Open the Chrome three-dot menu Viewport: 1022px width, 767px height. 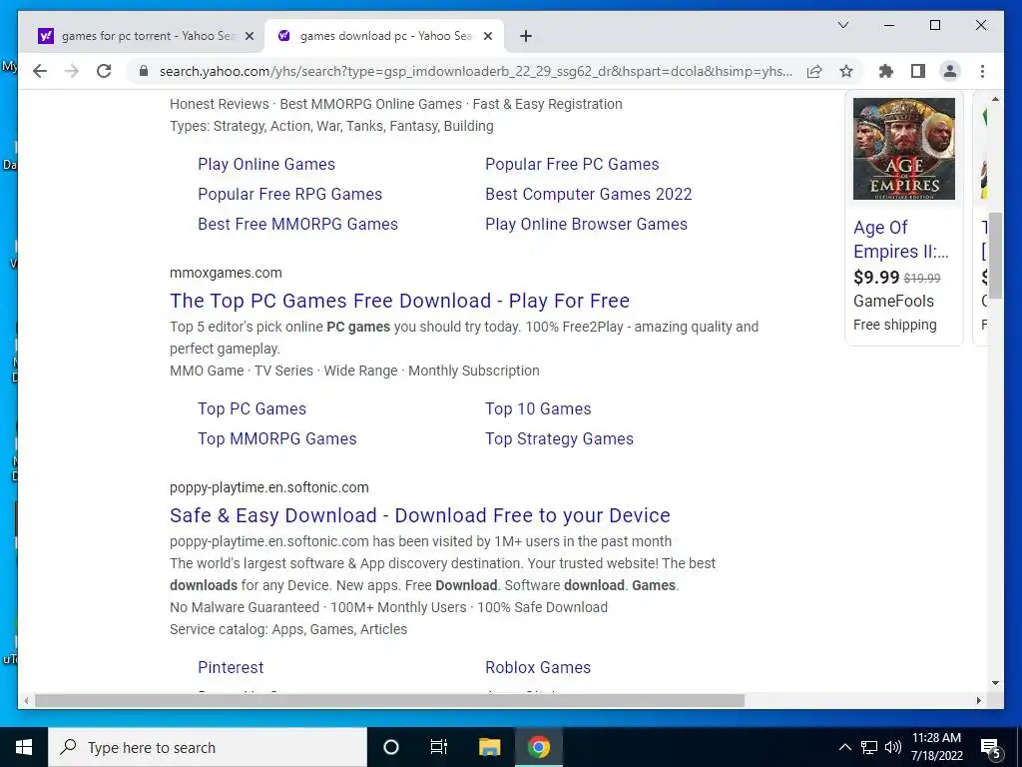click(x=982, y=71)
